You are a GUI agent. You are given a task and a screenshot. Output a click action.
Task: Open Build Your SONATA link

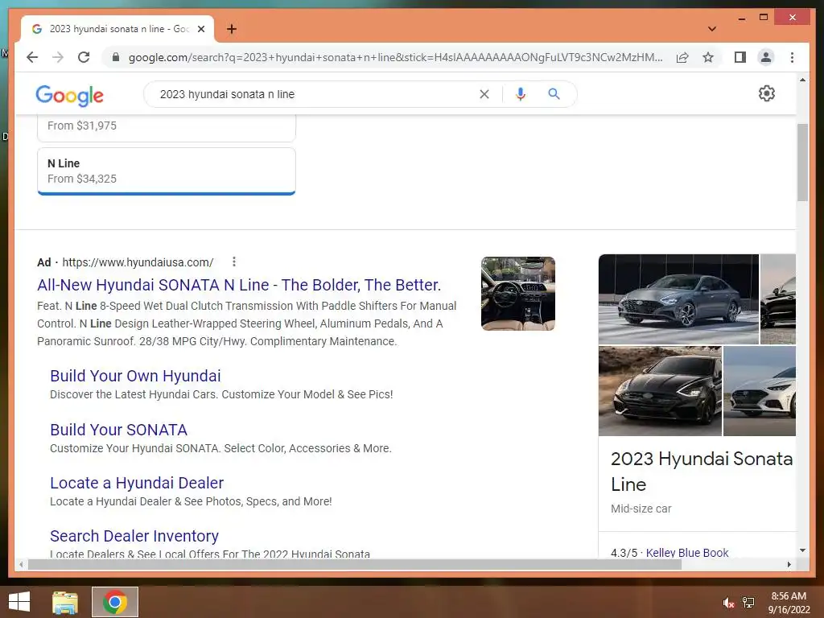[x=118, y=430]
